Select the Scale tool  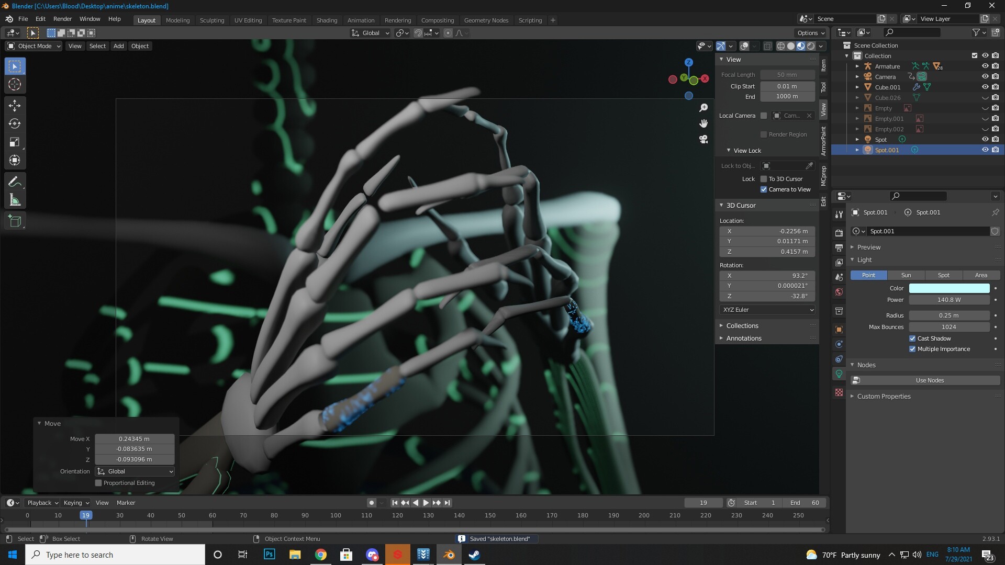tap(15, 142)
